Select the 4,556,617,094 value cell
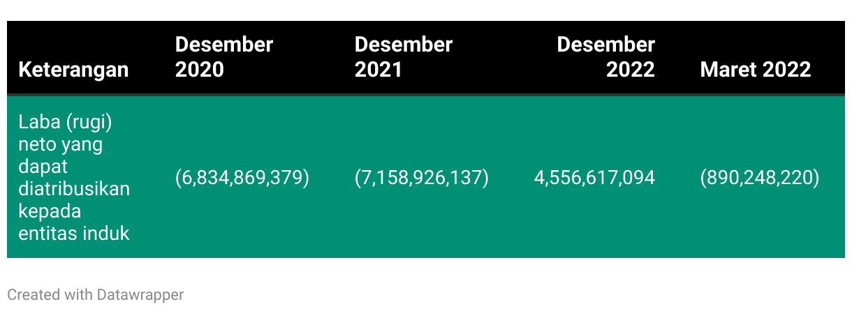 click(594, 178)
